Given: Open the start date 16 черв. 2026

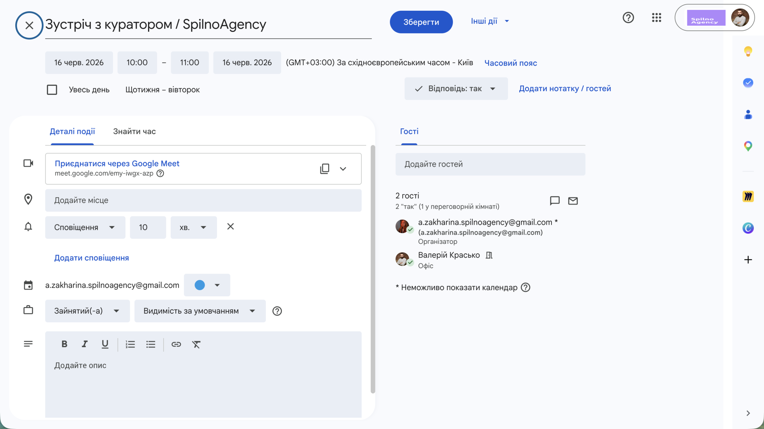Looking at the screenshot, I should point(79,63).
